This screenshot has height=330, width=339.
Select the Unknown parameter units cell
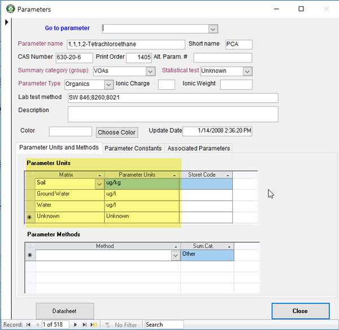tap(142, 218)
